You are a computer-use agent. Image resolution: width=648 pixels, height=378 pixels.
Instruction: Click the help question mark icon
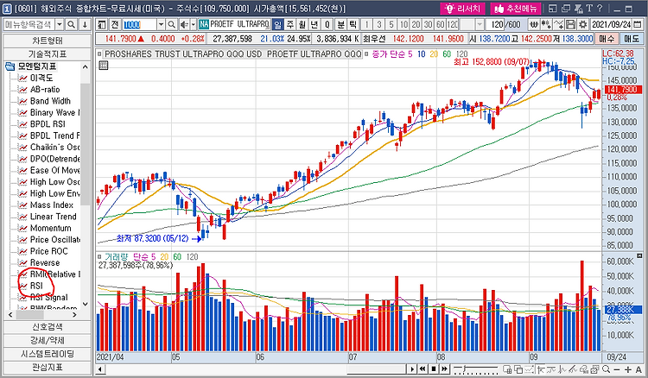click(600, 9)
